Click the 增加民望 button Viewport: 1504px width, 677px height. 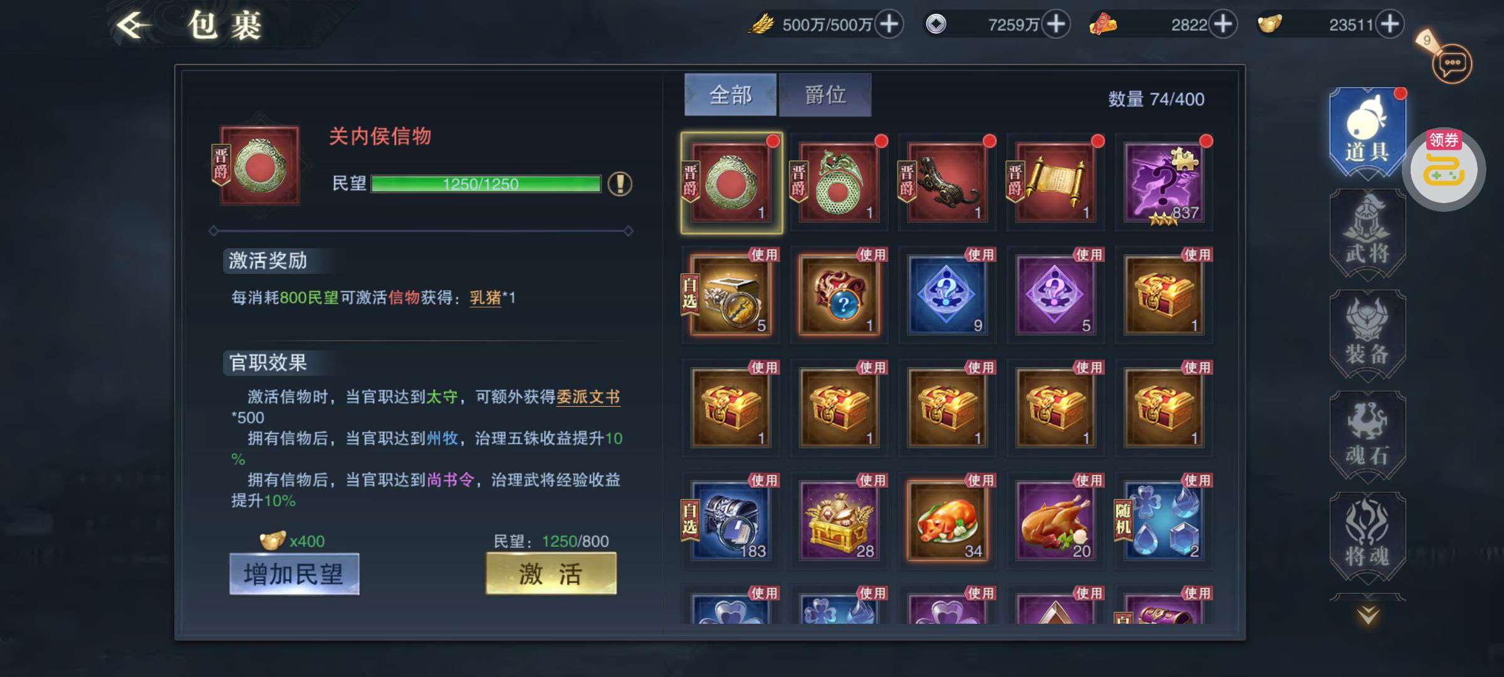(294, 574)
